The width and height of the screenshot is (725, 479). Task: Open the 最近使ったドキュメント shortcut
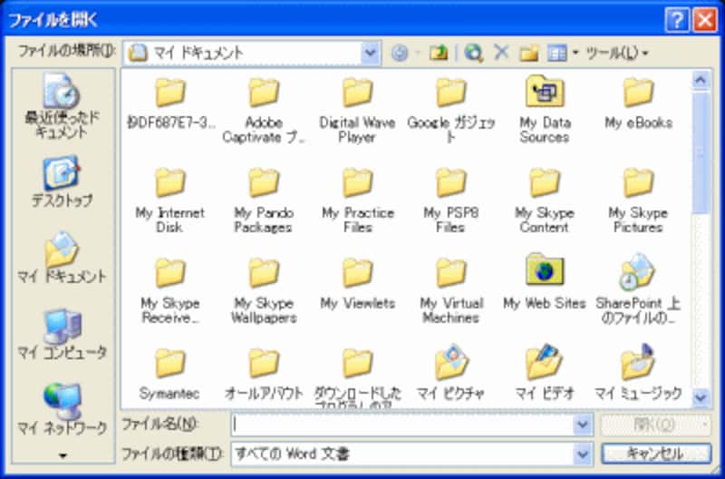point(62,105)
